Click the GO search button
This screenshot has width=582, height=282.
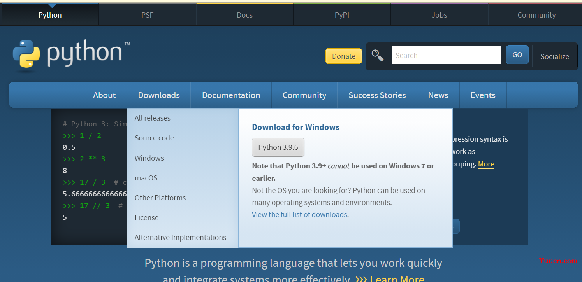coord(517,55)
